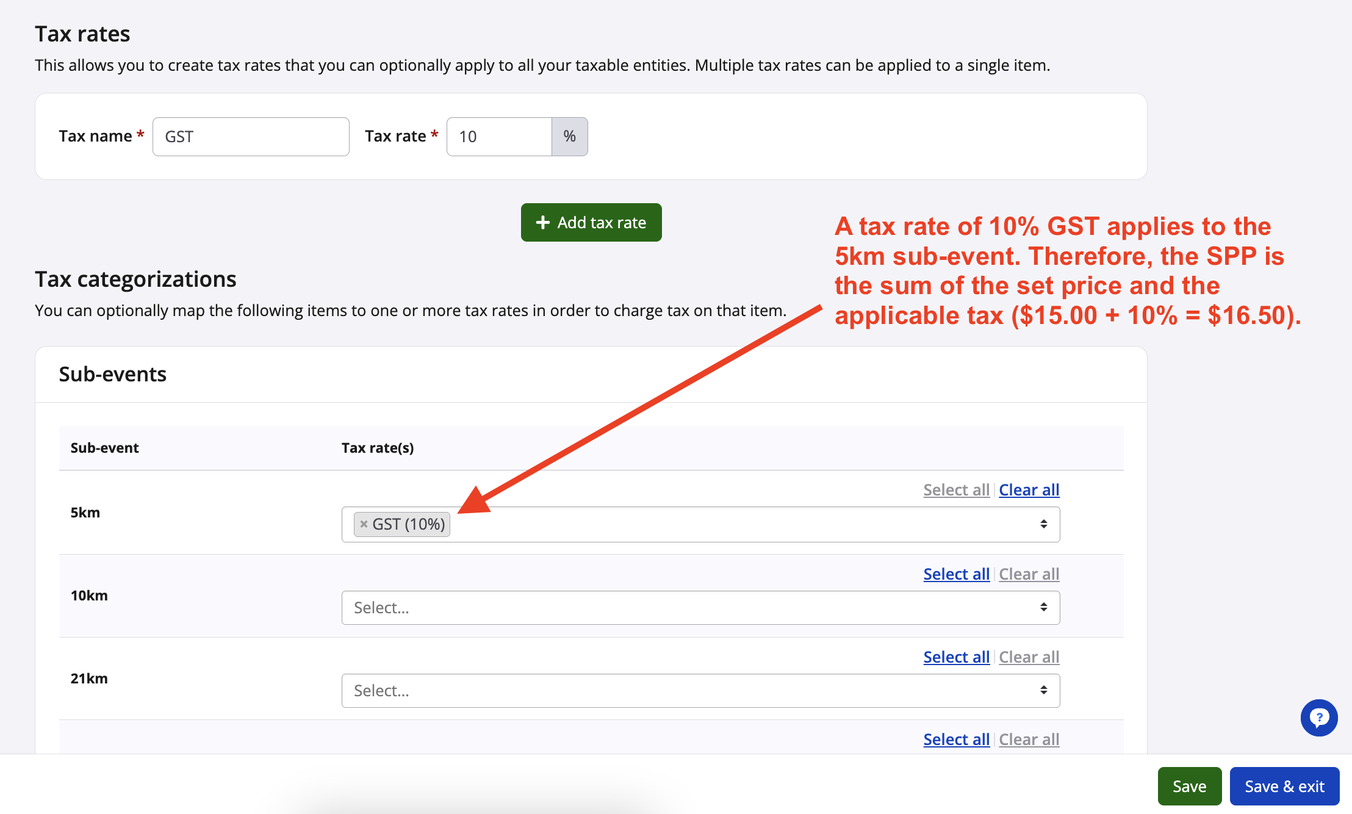Click Clear all for 21km row

pos(1029,657)
